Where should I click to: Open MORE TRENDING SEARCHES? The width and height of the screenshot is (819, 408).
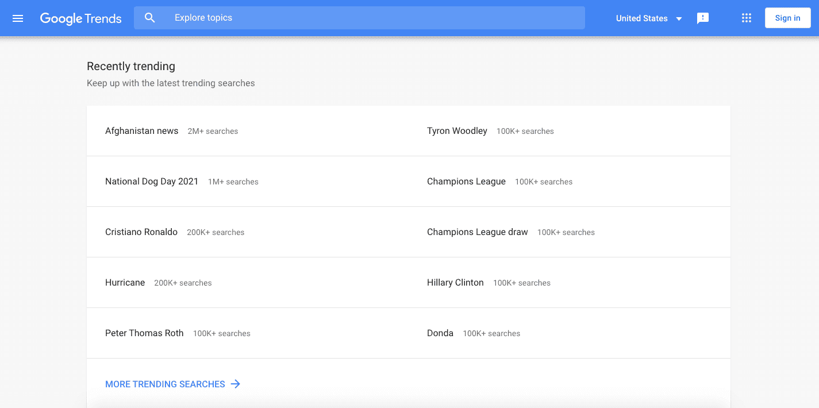pyautogui.click(x=165, y=384)
